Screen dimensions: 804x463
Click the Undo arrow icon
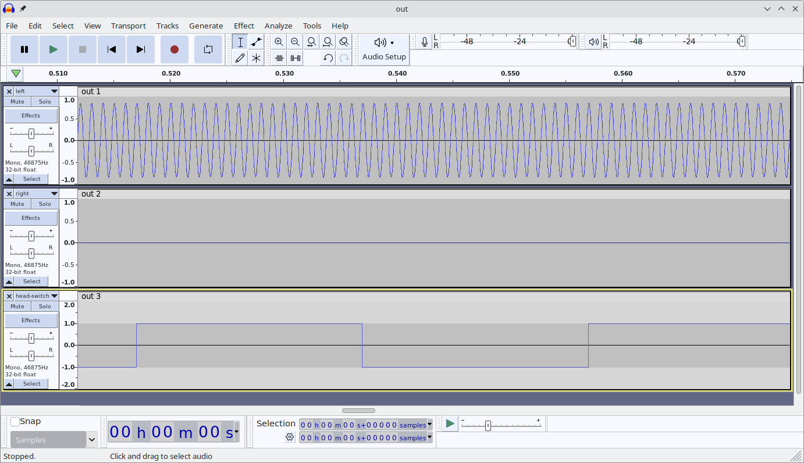click(328, 58)
